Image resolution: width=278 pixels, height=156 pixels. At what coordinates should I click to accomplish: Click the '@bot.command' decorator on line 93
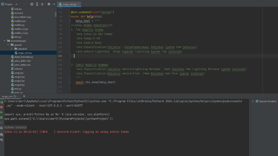(81, 12)
